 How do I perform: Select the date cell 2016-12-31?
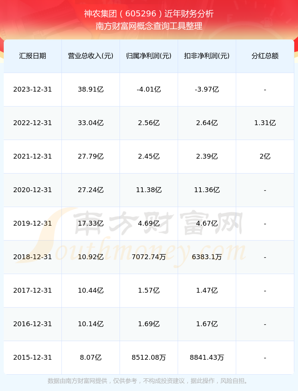click(x=32, y=324)
